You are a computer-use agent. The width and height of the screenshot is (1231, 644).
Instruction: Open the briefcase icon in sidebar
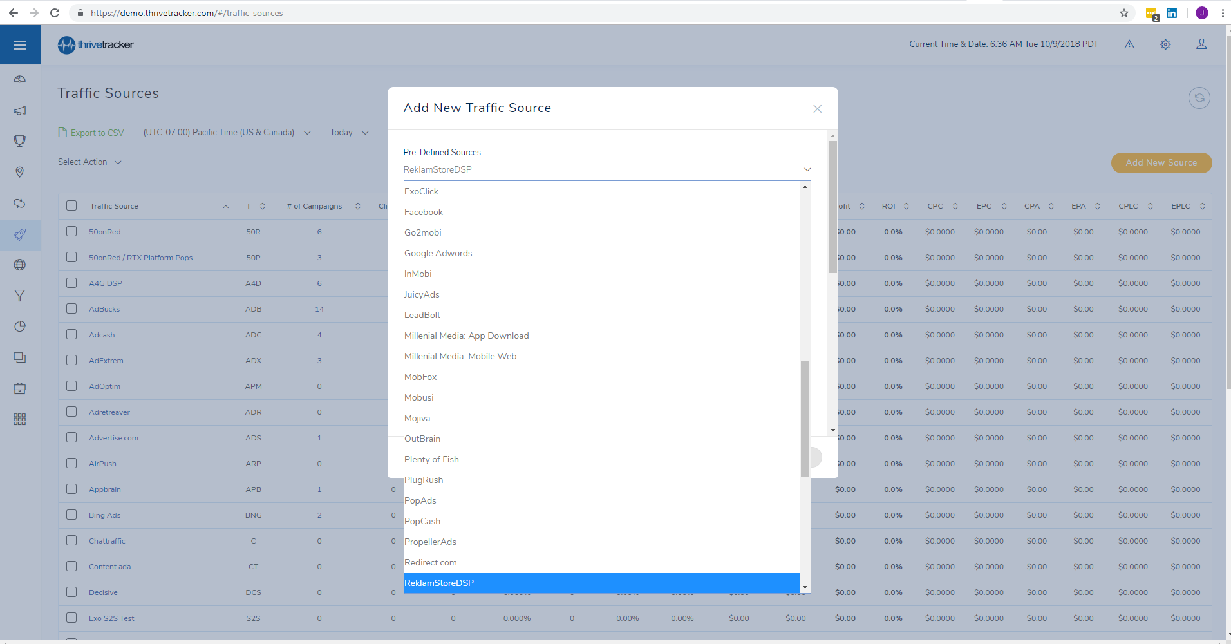20,388
